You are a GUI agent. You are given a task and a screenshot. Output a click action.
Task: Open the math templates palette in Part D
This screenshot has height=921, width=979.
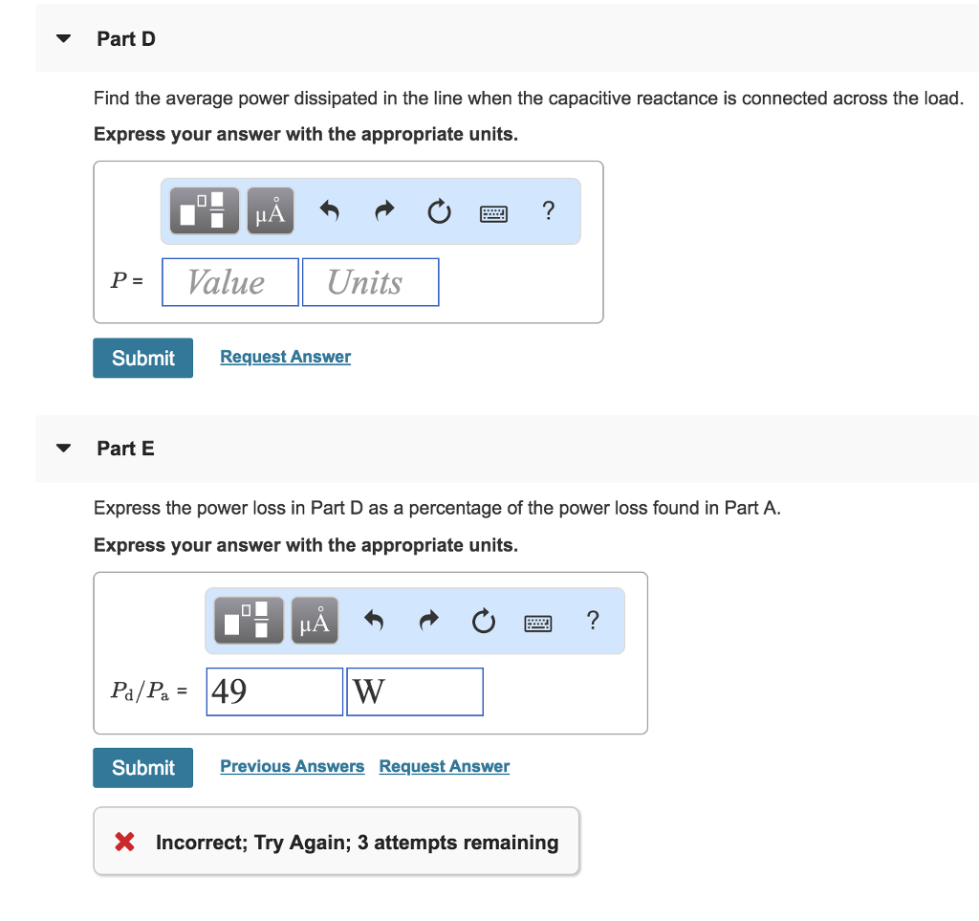202,210
